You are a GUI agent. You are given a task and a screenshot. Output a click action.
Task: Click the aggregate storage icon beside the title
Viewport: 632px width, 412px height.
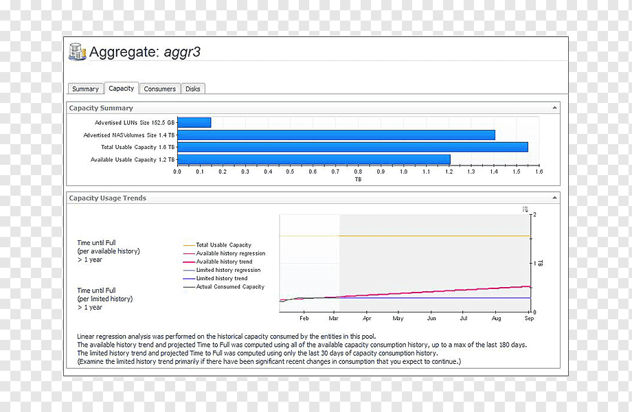tap(78, 51)
